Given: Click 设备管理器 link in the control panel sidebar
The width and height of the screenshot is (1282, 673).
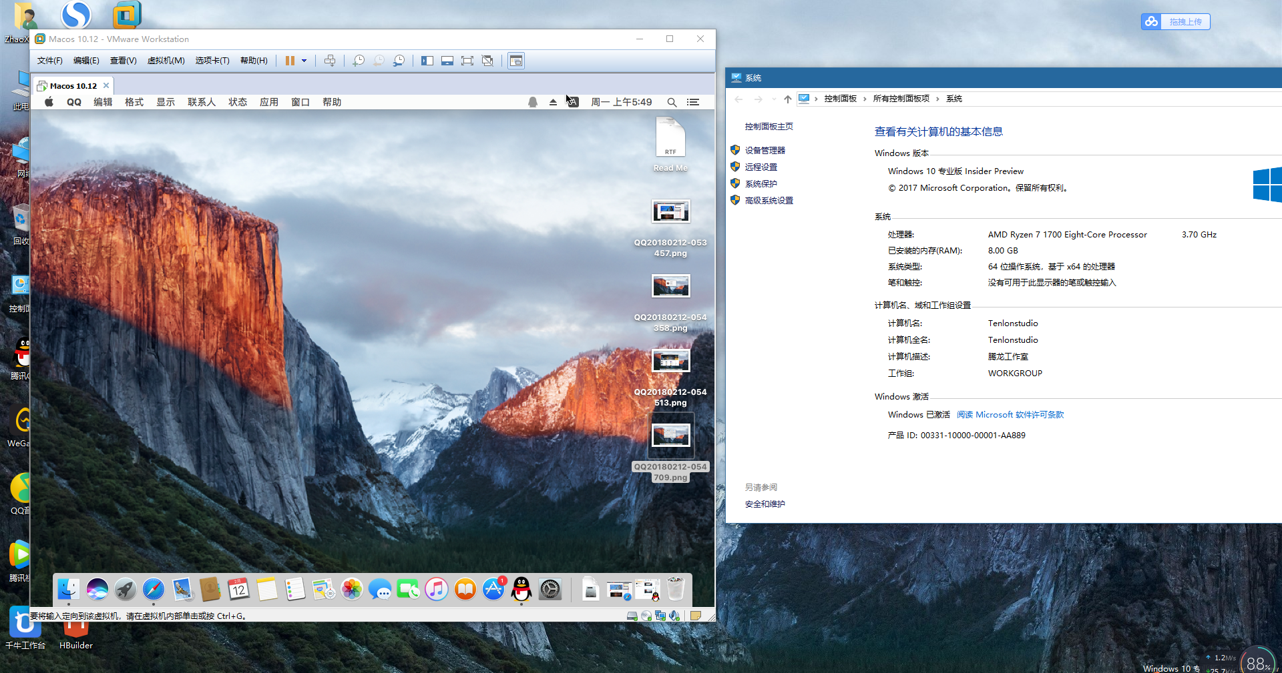Looking at the screenshot, I should [x=765, y=151].
